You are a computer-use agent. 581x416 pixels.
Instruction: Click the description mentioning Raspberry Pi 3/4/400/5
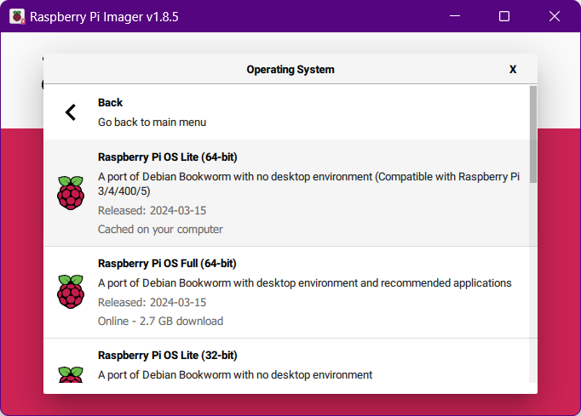[308, 184]
